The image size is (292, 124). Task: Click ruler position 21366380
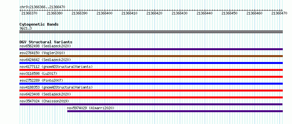[54, 13]
